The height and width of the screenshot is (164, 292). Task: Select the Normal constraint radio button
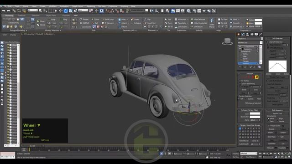278,121
